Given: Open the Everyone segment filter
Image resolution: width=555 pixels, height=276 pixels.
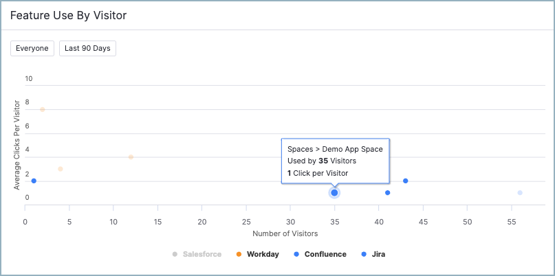Looking at the screenshot, I should click(32, 49).
